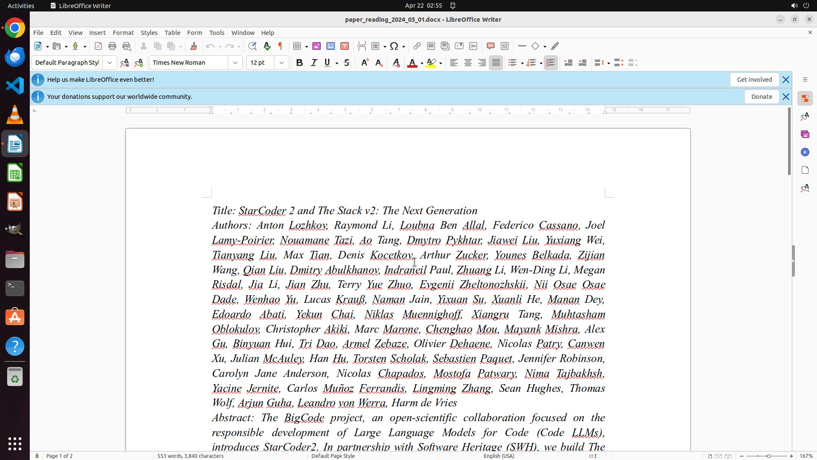Export document directly as PDF
The width and height of the screenshot is (817, 460).
(x=98, y=46)
